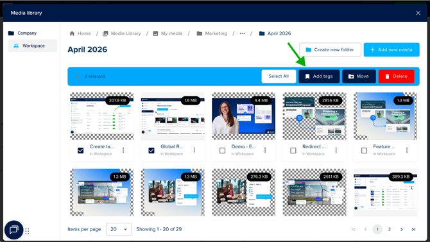Click the '2 selected' text
430x242 pixels.
[x=95, y=76]
